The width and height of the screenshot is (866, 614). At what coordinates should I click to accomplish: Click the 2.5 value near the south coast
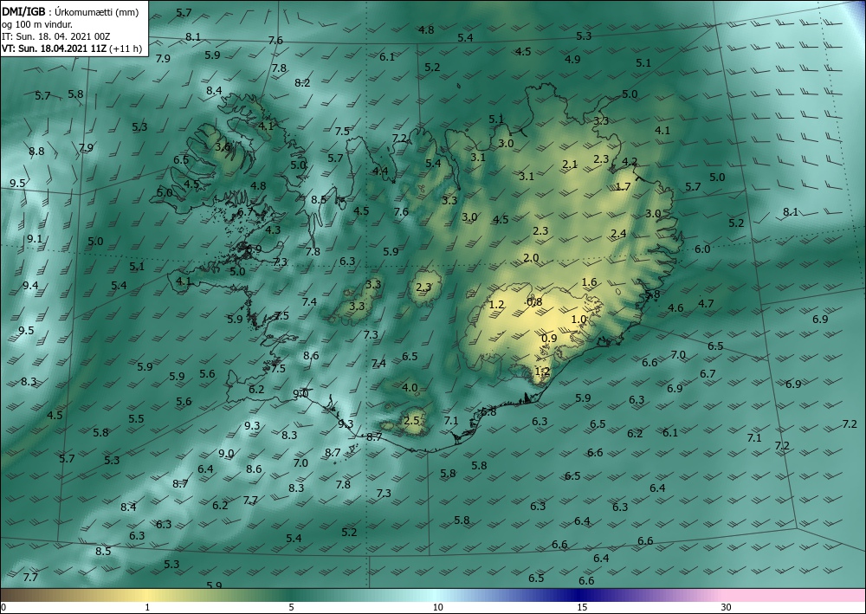[411, 421]
